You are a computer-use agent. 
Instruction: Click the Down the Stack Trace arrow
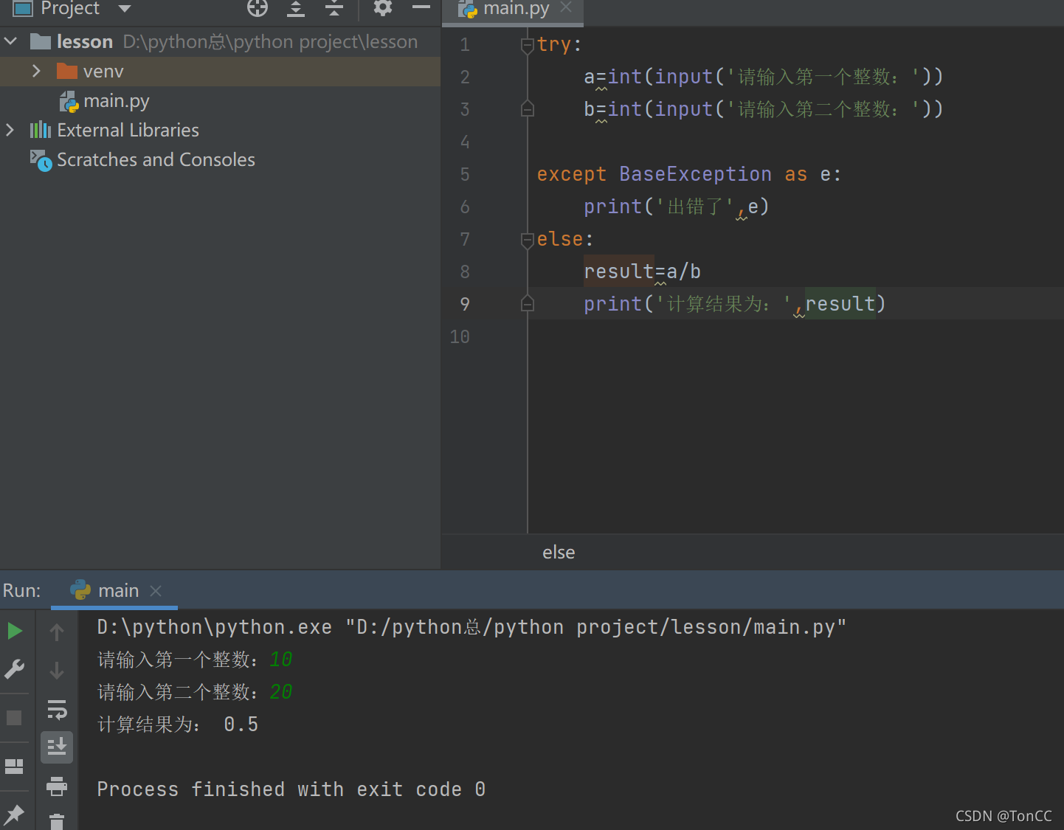(57, 671)
